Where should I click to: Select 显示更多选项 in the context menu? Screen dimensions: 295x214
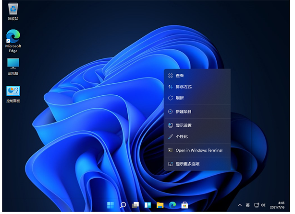(x=187, y=164)
